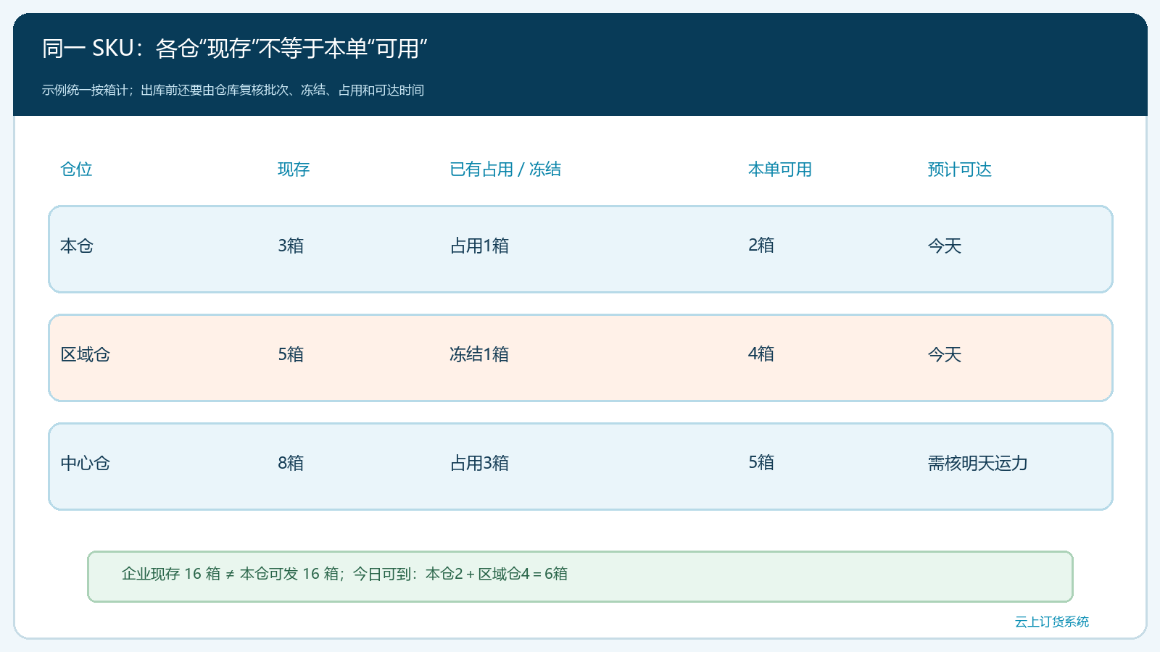Click the 冻结1箱 cell
1160x652 pixels.
point(479,355)
